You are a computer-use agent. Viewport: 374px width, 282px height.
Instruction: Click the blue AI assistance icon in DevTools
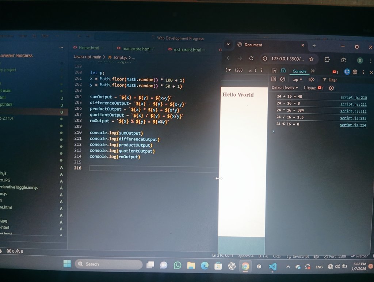click(x=347, y=72)
